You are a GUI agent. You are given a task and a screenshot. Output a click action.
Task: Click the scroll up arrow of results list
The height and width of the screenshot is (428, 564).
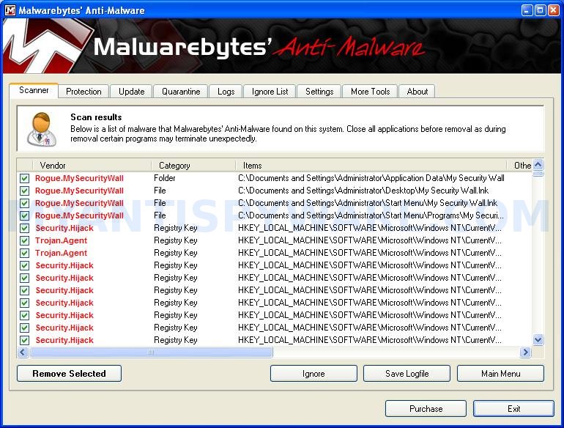click(x=538, y=165)
